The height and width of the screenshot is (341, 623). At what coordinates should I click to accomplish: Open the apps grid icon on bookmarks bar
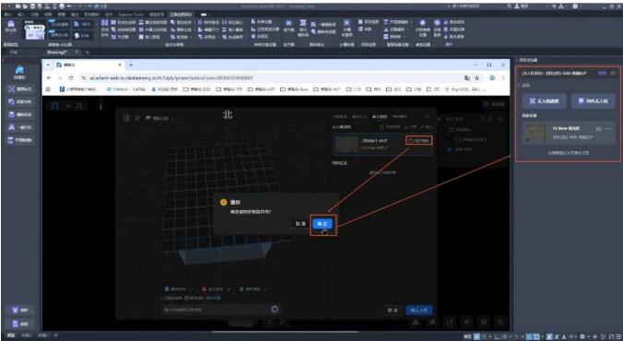pos(48,89)
